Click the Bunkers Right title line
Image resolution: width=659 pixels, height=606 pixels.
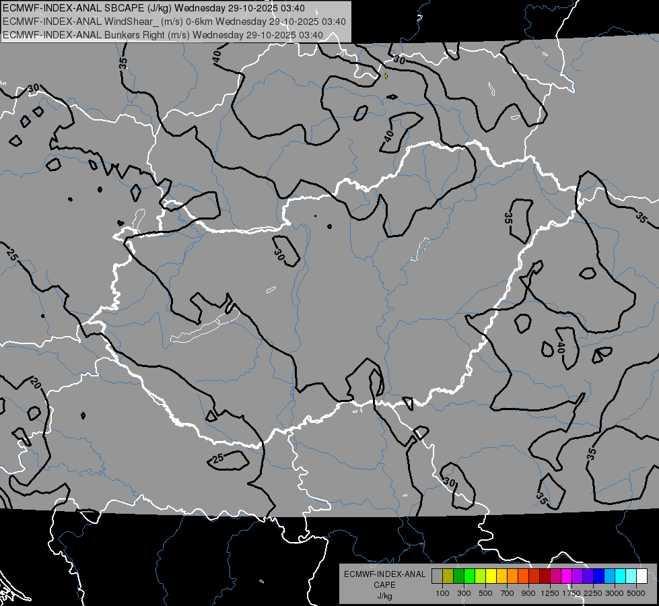[163, 35]
